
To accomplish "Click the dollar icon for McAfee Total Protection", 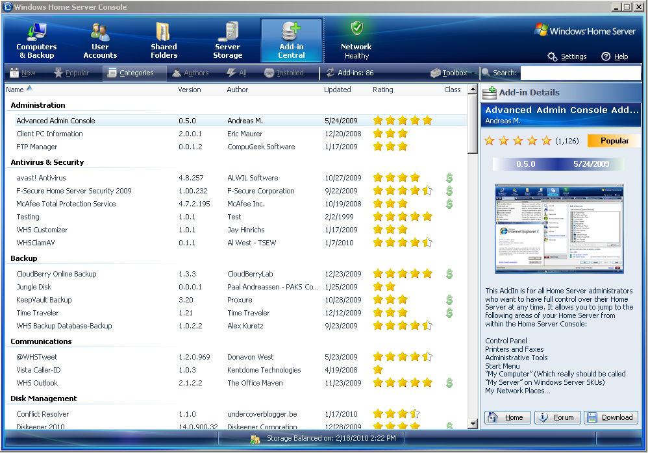I will point(449,204).
